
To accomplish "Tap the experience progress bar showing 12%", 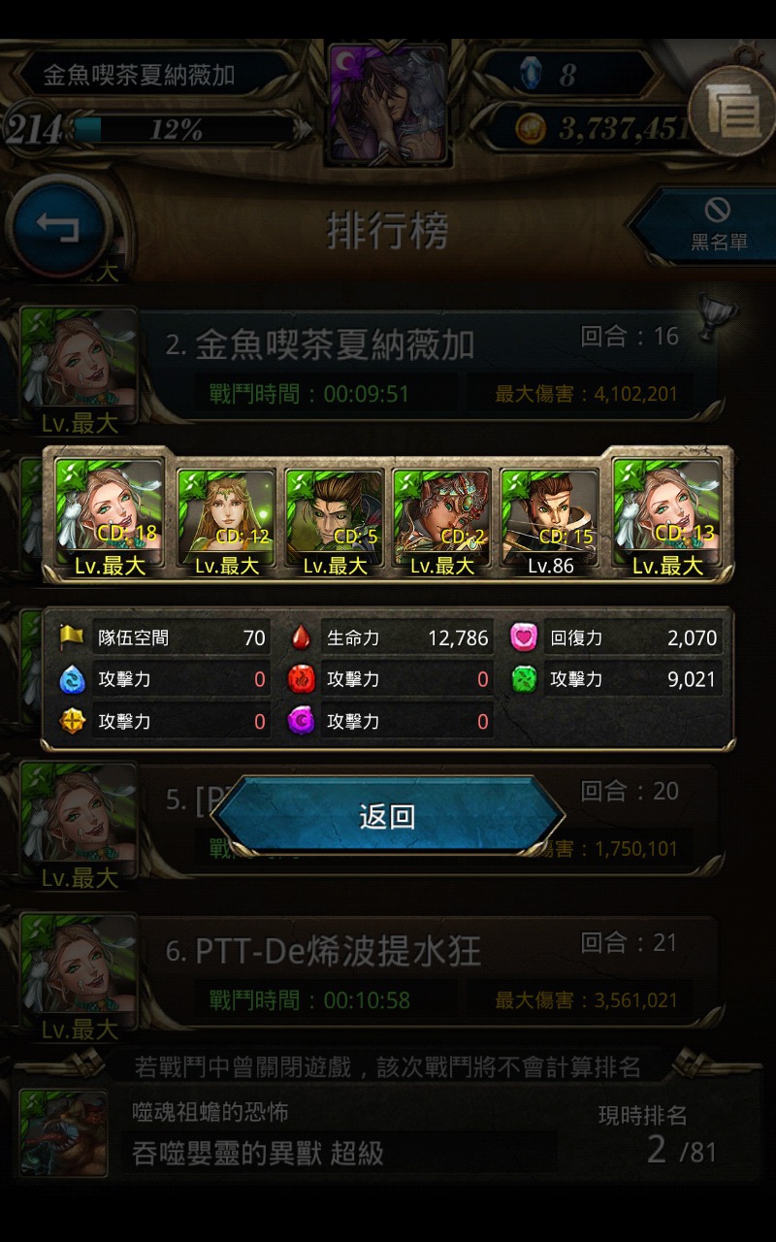I will (x=184, y=129).
